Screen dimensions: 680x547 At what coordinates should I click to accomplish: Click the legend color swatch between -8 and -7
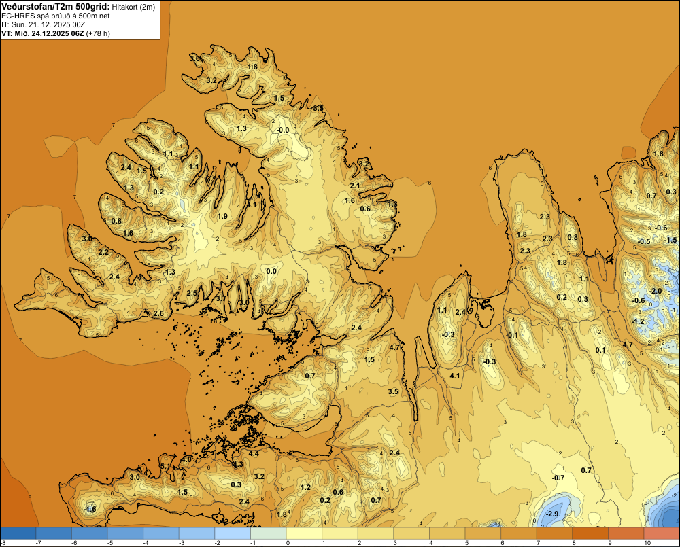(18, 533)
